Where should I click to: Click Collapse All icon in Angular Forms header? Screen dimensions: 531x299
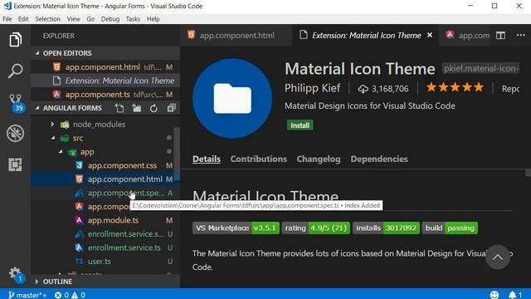pos(172,108)
